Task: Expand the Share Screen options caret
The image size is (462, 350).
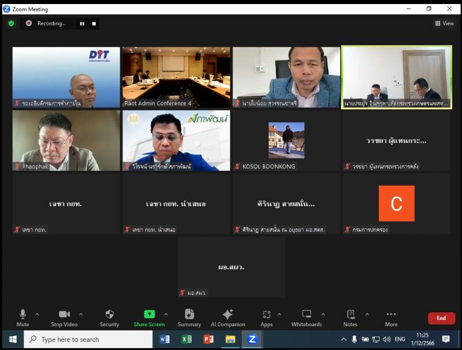Action: coord(166,315)
